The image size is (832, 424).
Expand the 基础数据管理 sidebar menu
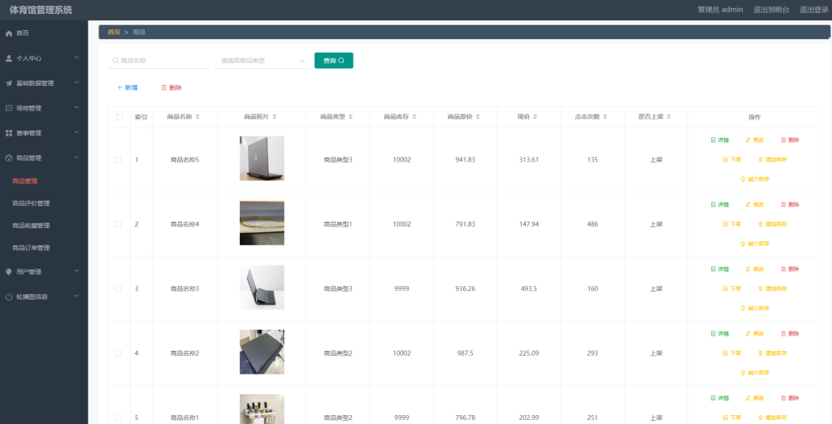pos(44,84)
